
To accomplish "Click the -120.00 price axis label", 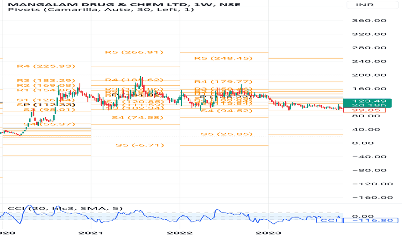I will (373, 184).
